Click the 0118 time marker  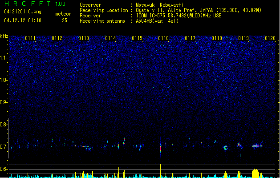[x=217, y=38]
